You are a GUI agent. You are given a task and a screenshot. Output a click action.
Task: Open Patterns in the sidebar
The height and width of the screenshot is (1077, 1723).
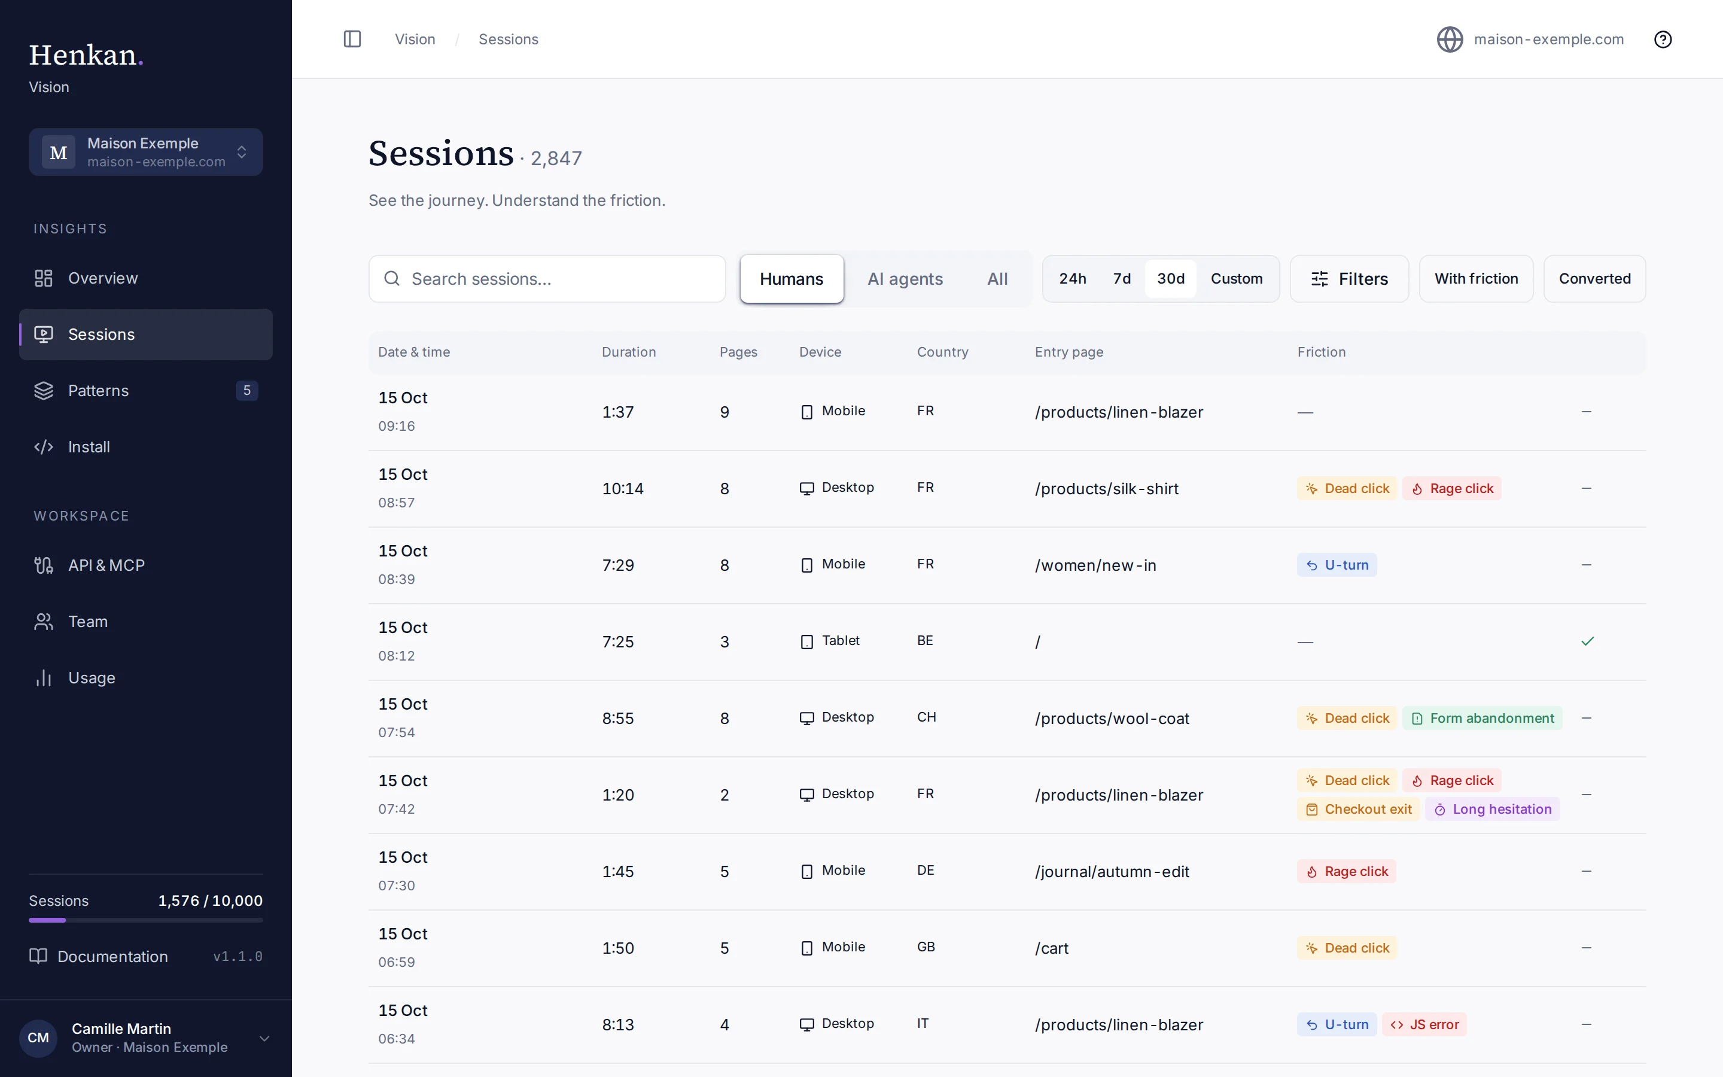click(145, 390)
